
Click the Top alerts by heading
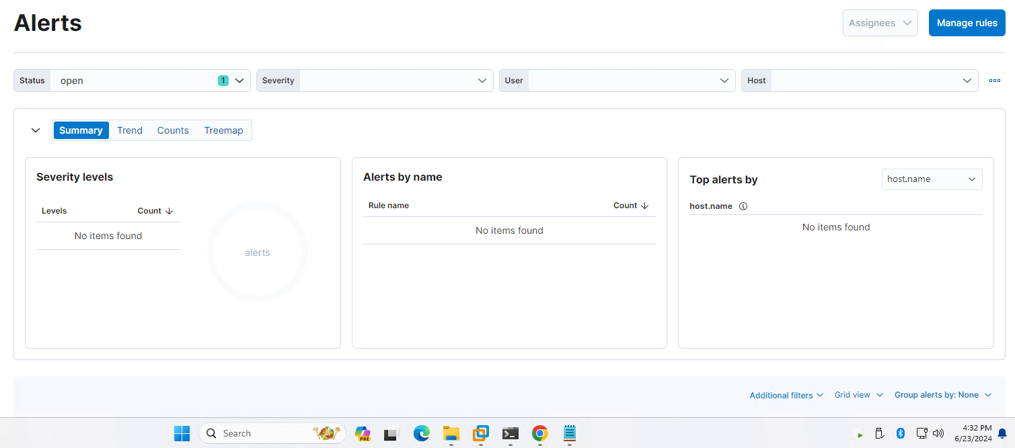click(x=724, y=180)
